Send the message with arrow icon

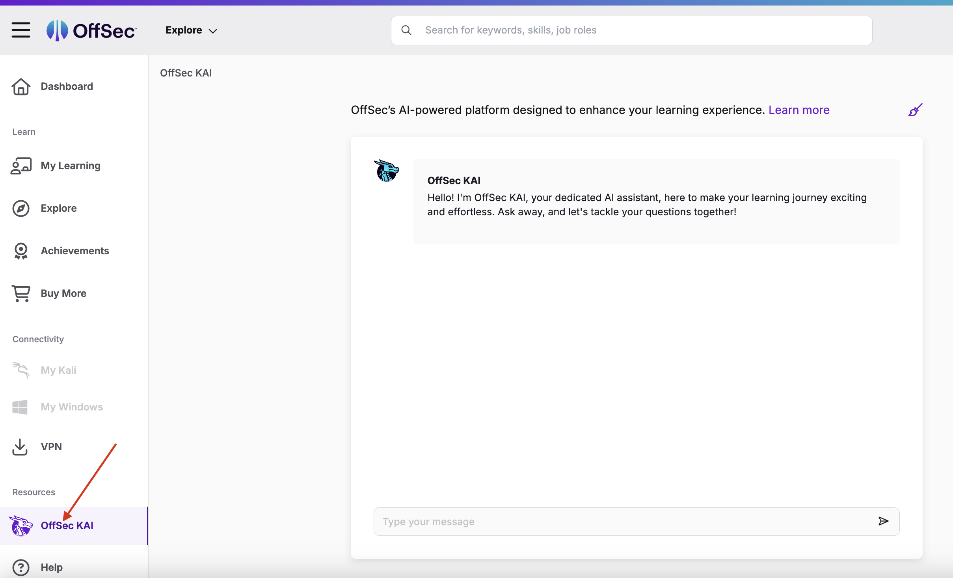[x=883, y=521]
